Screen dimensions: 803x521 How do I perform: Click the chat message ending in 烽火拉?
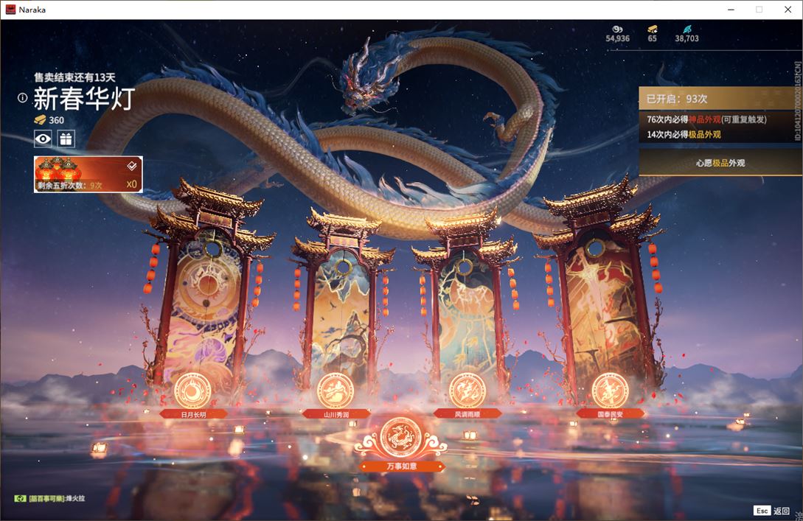click(x=57, y=498)
